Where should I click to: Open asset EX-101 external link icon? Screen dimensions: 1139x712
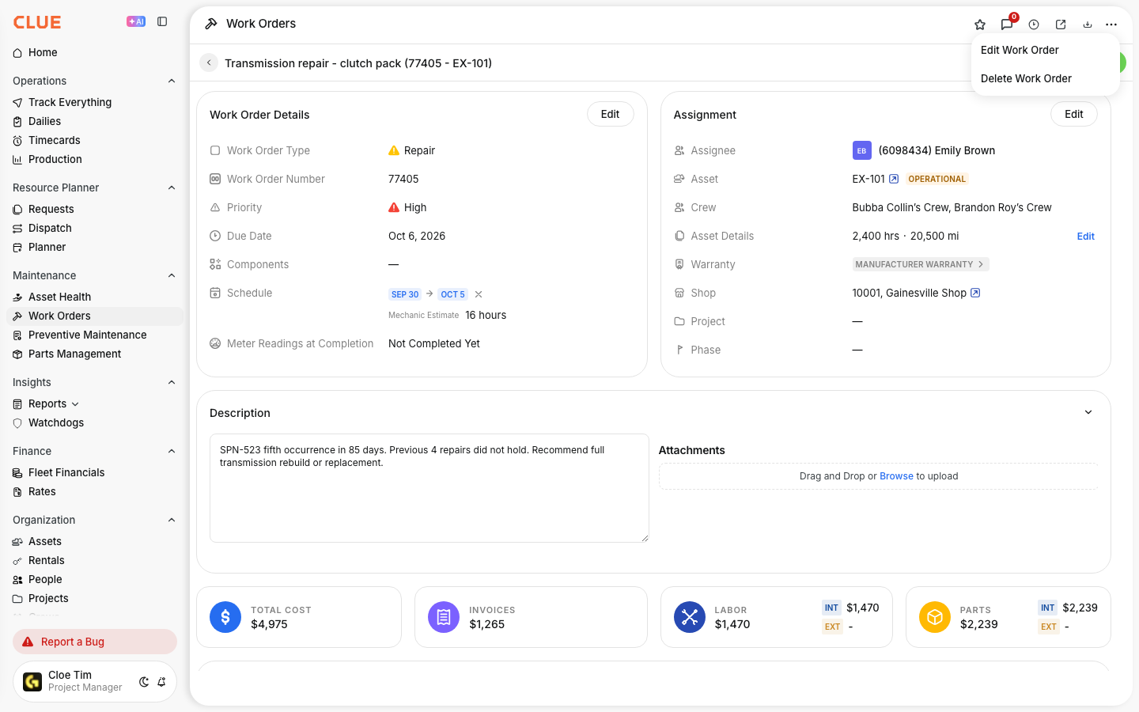(x=894, y=179)
